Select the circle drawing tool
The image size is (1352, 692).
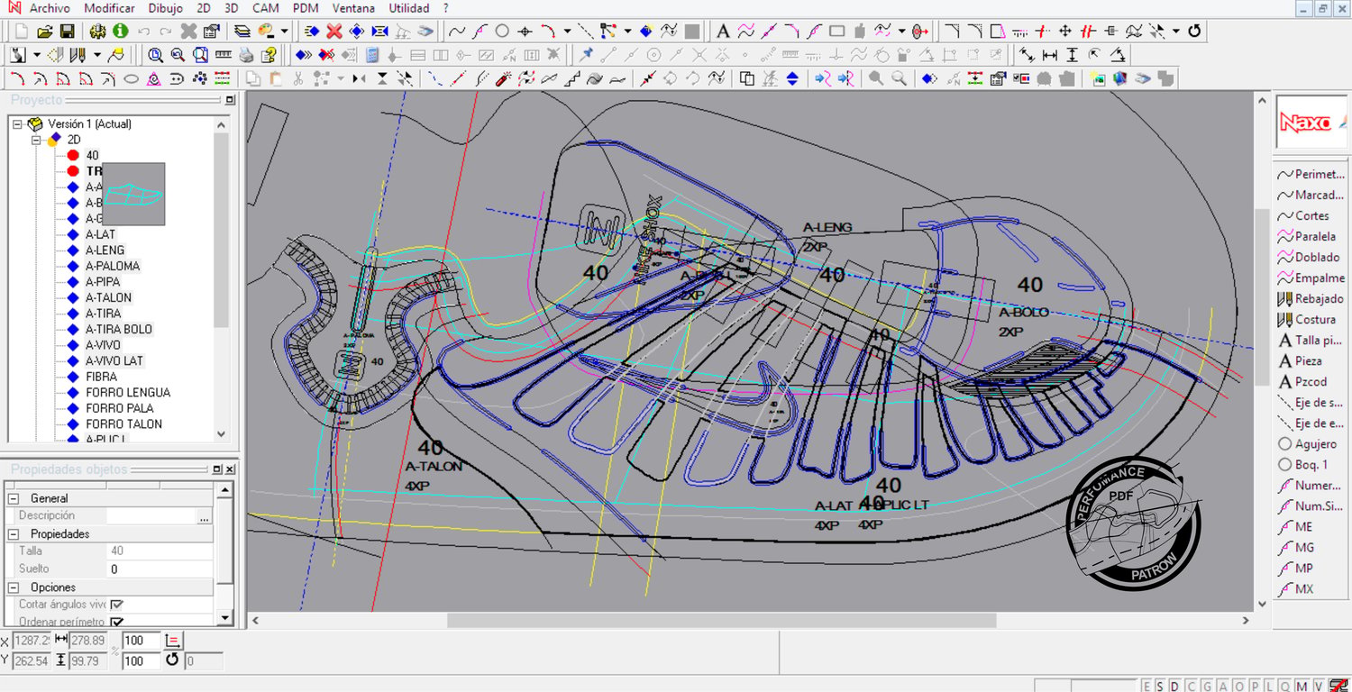coord(502,31)
